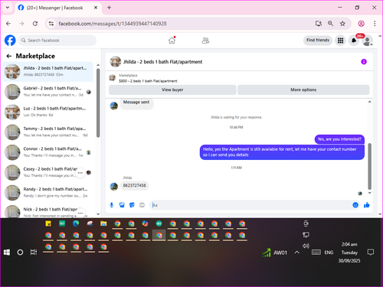
Task: Click the More options button
Action: (303, 90)
